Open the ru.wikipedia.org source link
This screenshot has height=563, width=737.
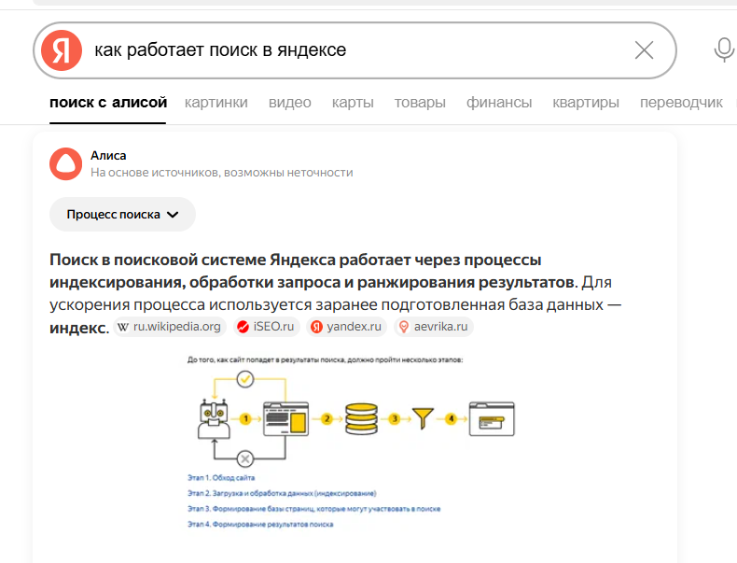tap(170, 327)
